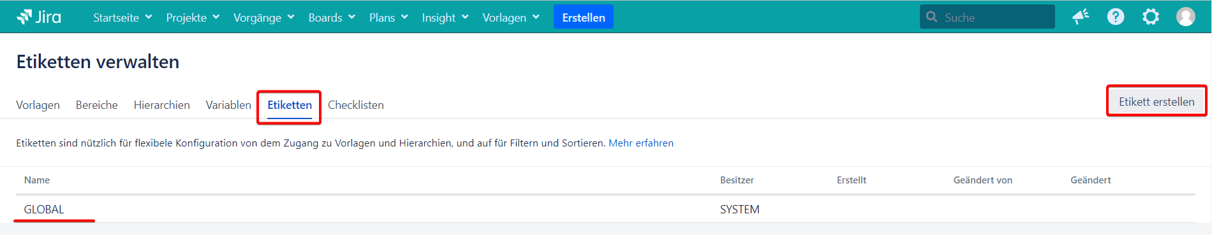Switch to the Bereiche tab
The image size is (1212, 235).
(97, 105)
